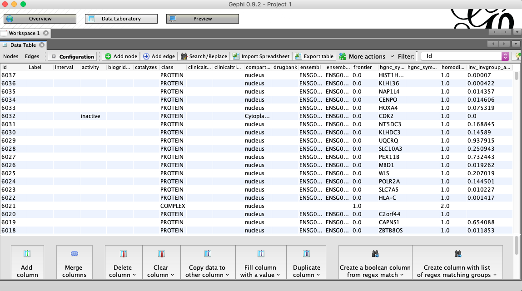Click the Add node icon

coord(120,56)
